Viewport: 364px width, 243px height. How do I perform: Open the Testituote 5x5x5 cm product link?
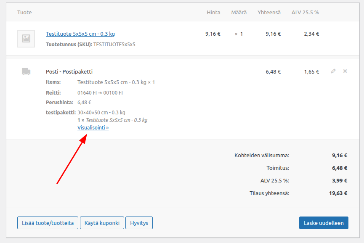pyautogui.click(x=80, y=34)
